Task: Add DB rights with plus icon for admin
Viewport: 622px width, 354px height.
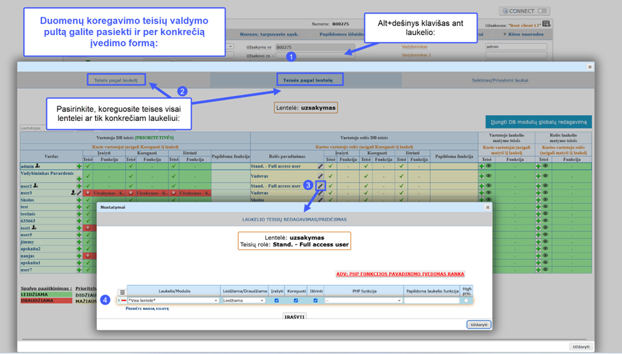Action: tap(79, 166)
